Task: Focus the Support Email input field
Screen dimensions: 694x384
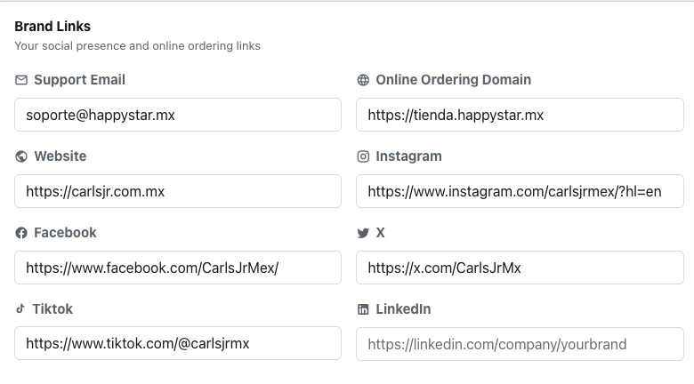Action: [x=178, y=115]
